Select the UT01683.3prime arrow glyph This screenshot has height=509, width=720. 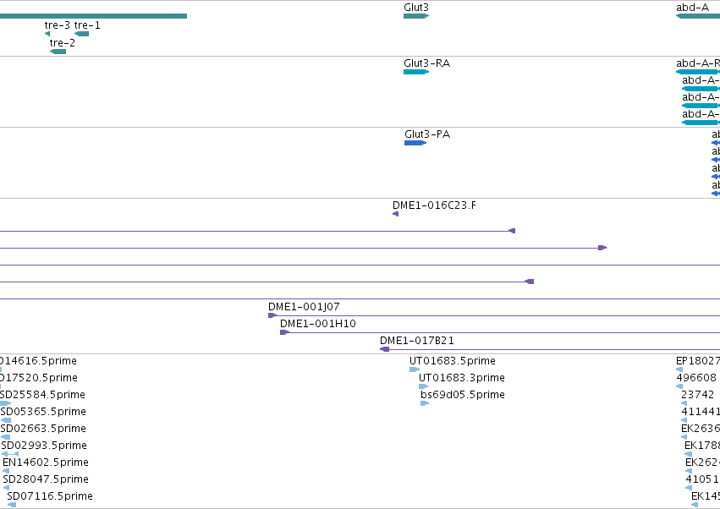423,386
